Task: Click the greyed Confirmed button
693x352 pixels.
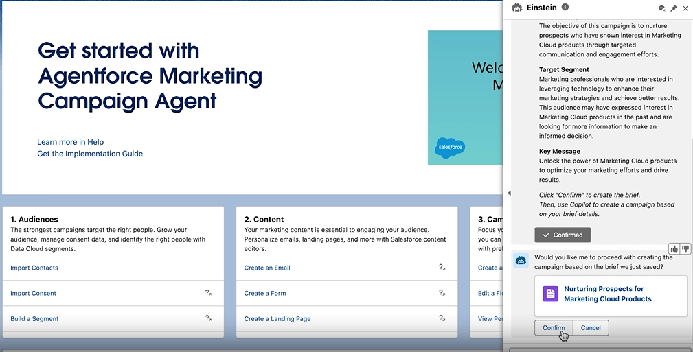Action: [563, 235]
